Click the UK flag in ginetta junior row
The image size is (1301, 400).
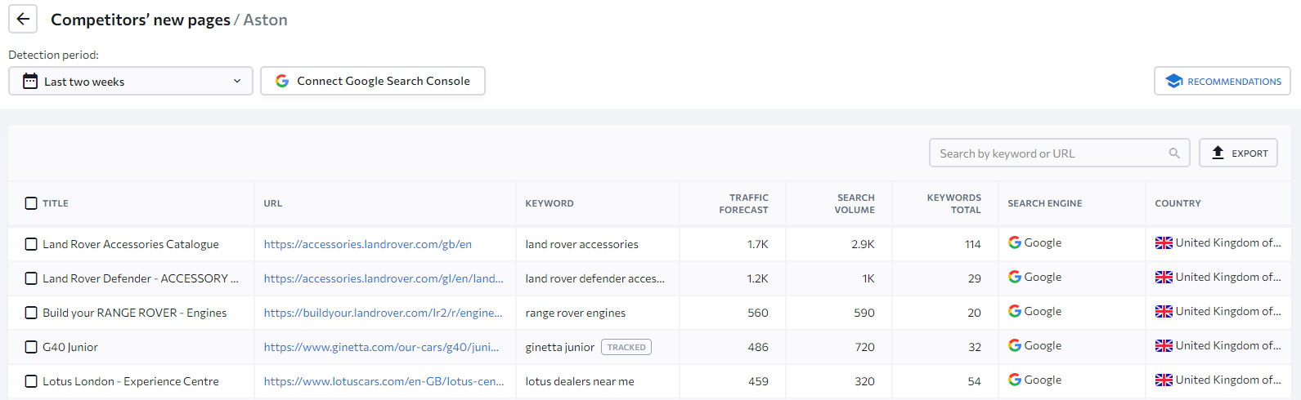tap(1164, 345)
